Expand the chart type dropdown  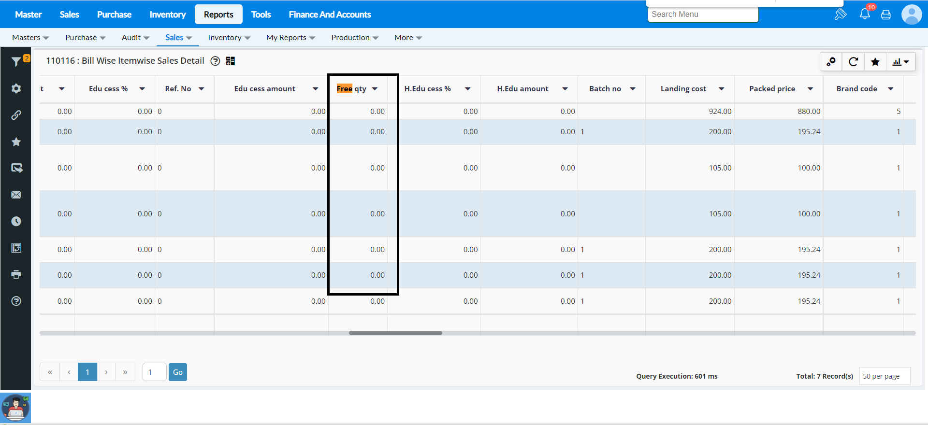coord(900,62)
